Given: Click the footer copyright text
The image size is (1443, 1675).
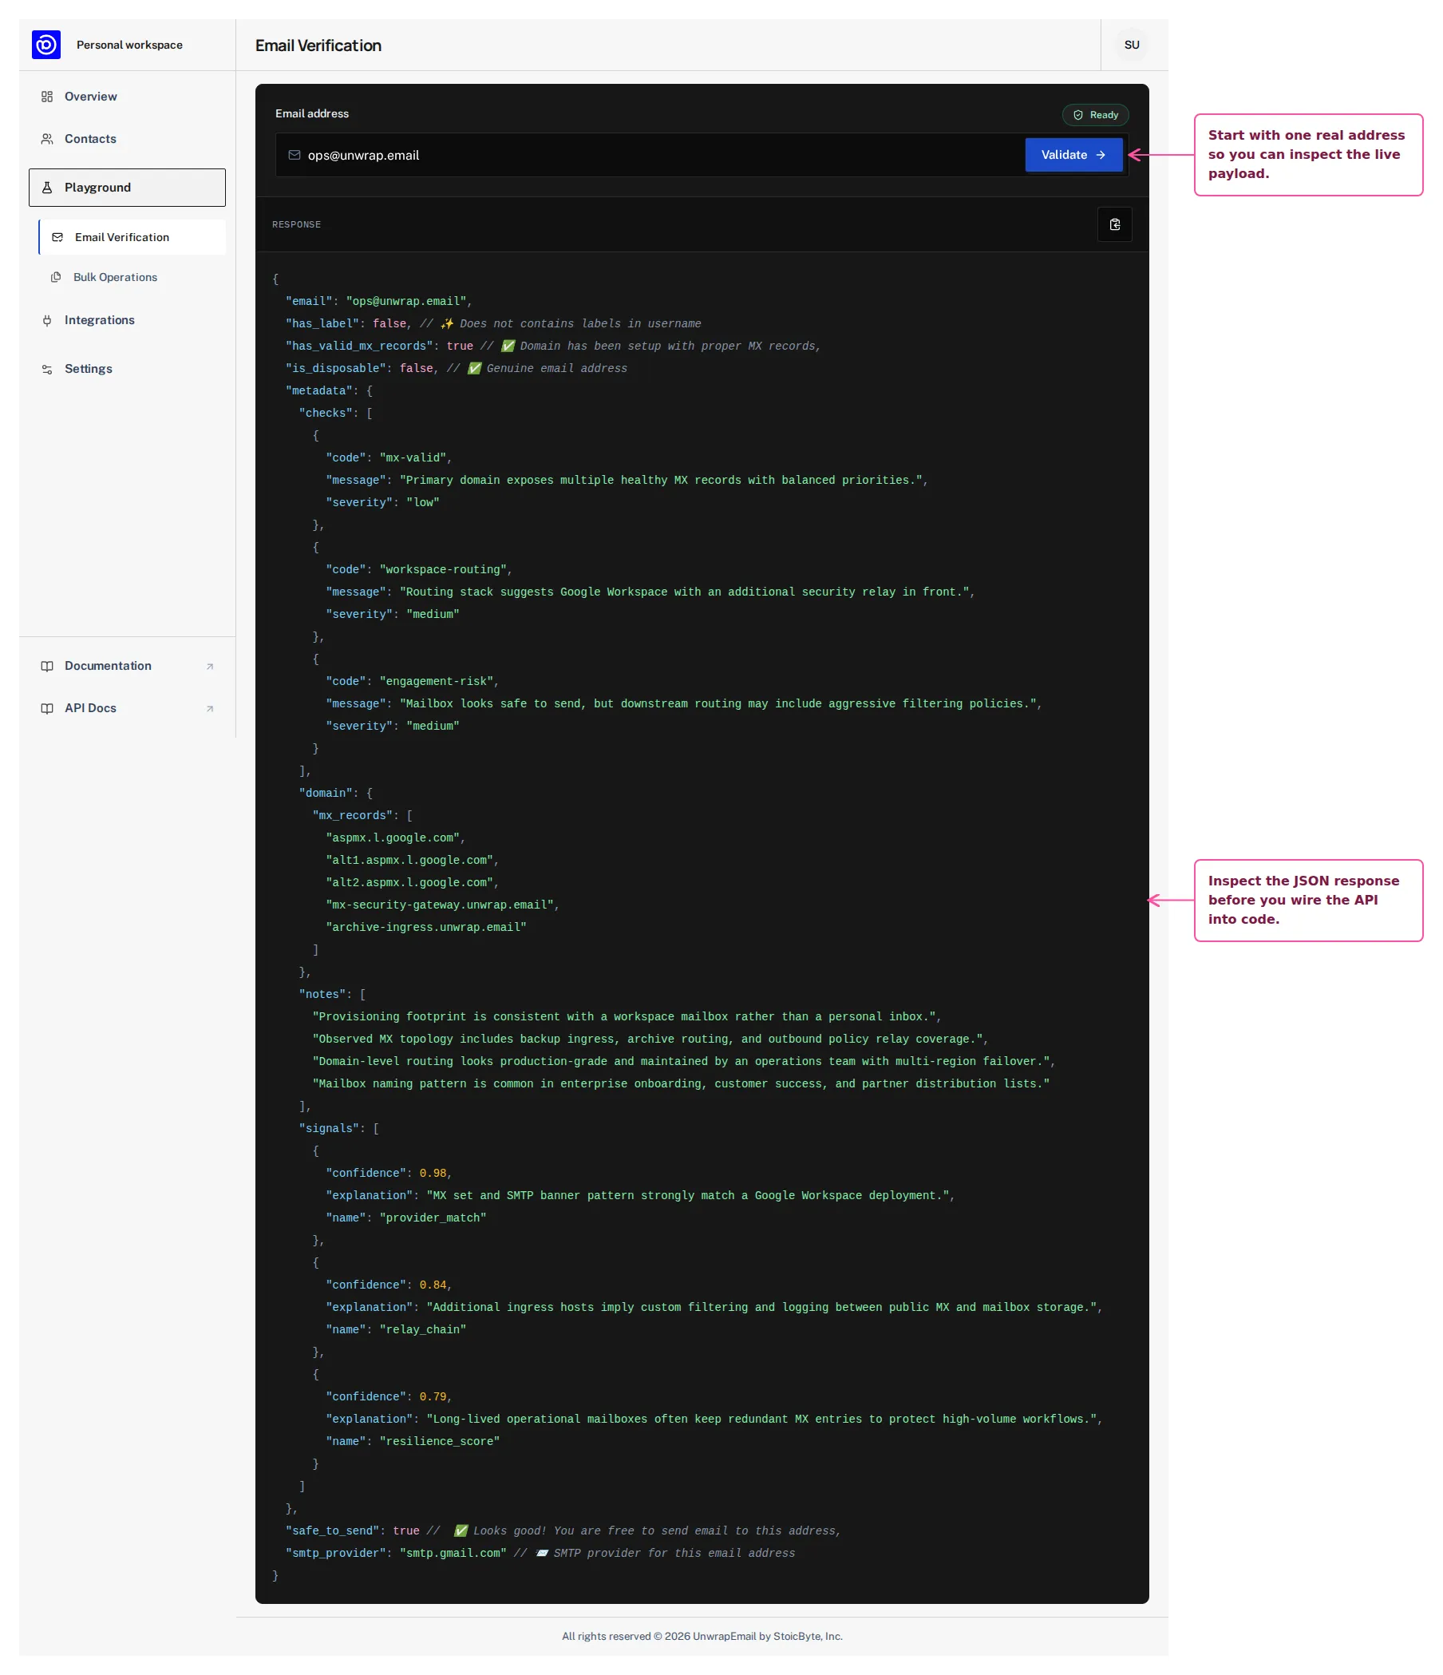Looking at the screenshot, I should (702, 1636).
